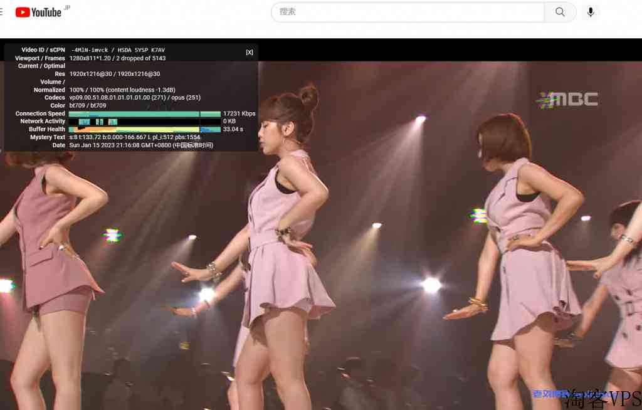Click the Network Activity graph
This screenshot has width=642, height=410.
(145, 121)
